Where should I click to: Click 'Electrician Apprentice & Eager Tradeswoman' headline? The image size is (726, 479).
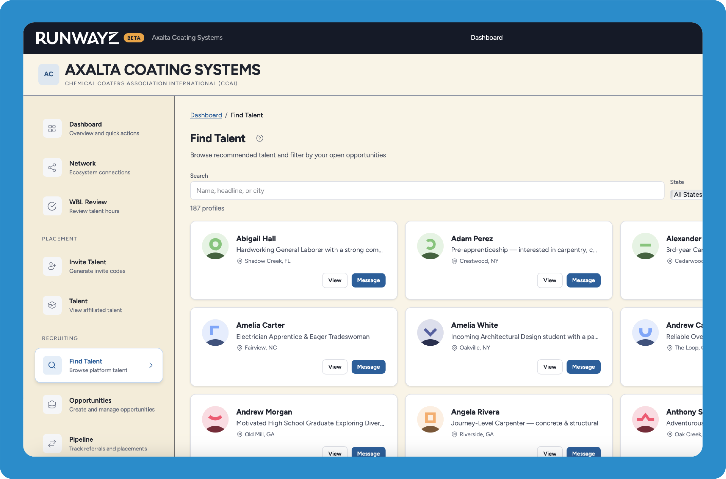click(303, 337)
